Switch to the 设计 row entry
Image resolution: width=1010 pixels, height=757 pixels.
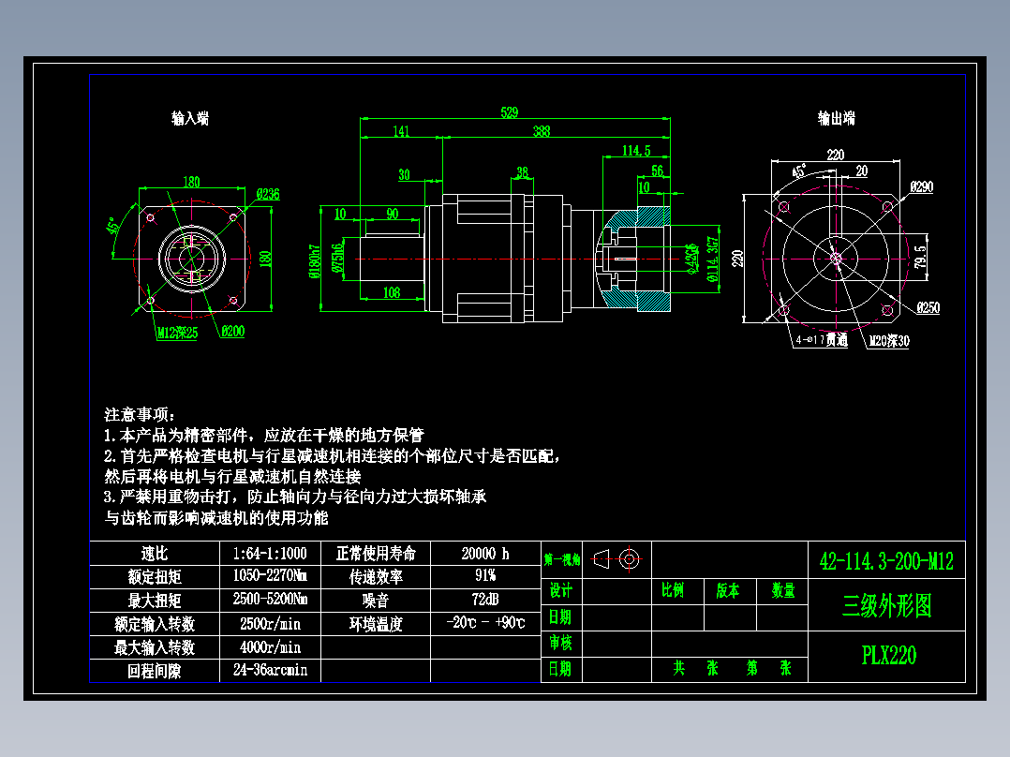(x=562, y=592)
